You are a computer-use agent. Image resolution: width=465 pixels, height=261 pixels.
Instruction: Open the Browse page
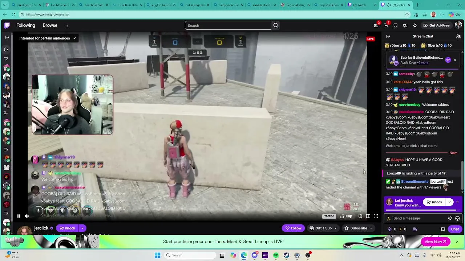point(50,25)
